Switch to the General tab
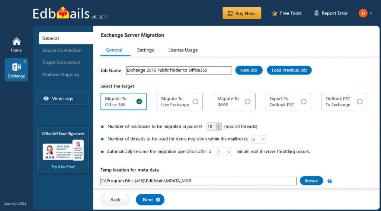381x211 pixels. pos(114,50)
